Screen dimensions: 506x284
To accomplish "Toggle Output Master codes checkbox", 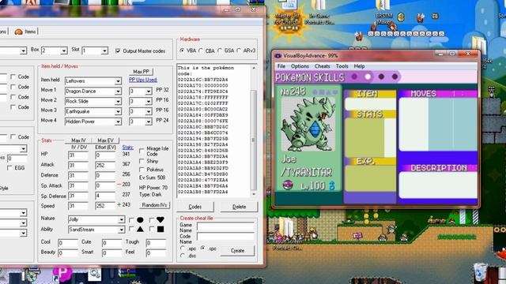I will [x=118, y=50].
